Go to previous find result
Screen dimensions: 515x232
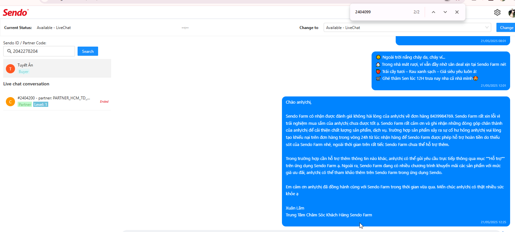433,12
